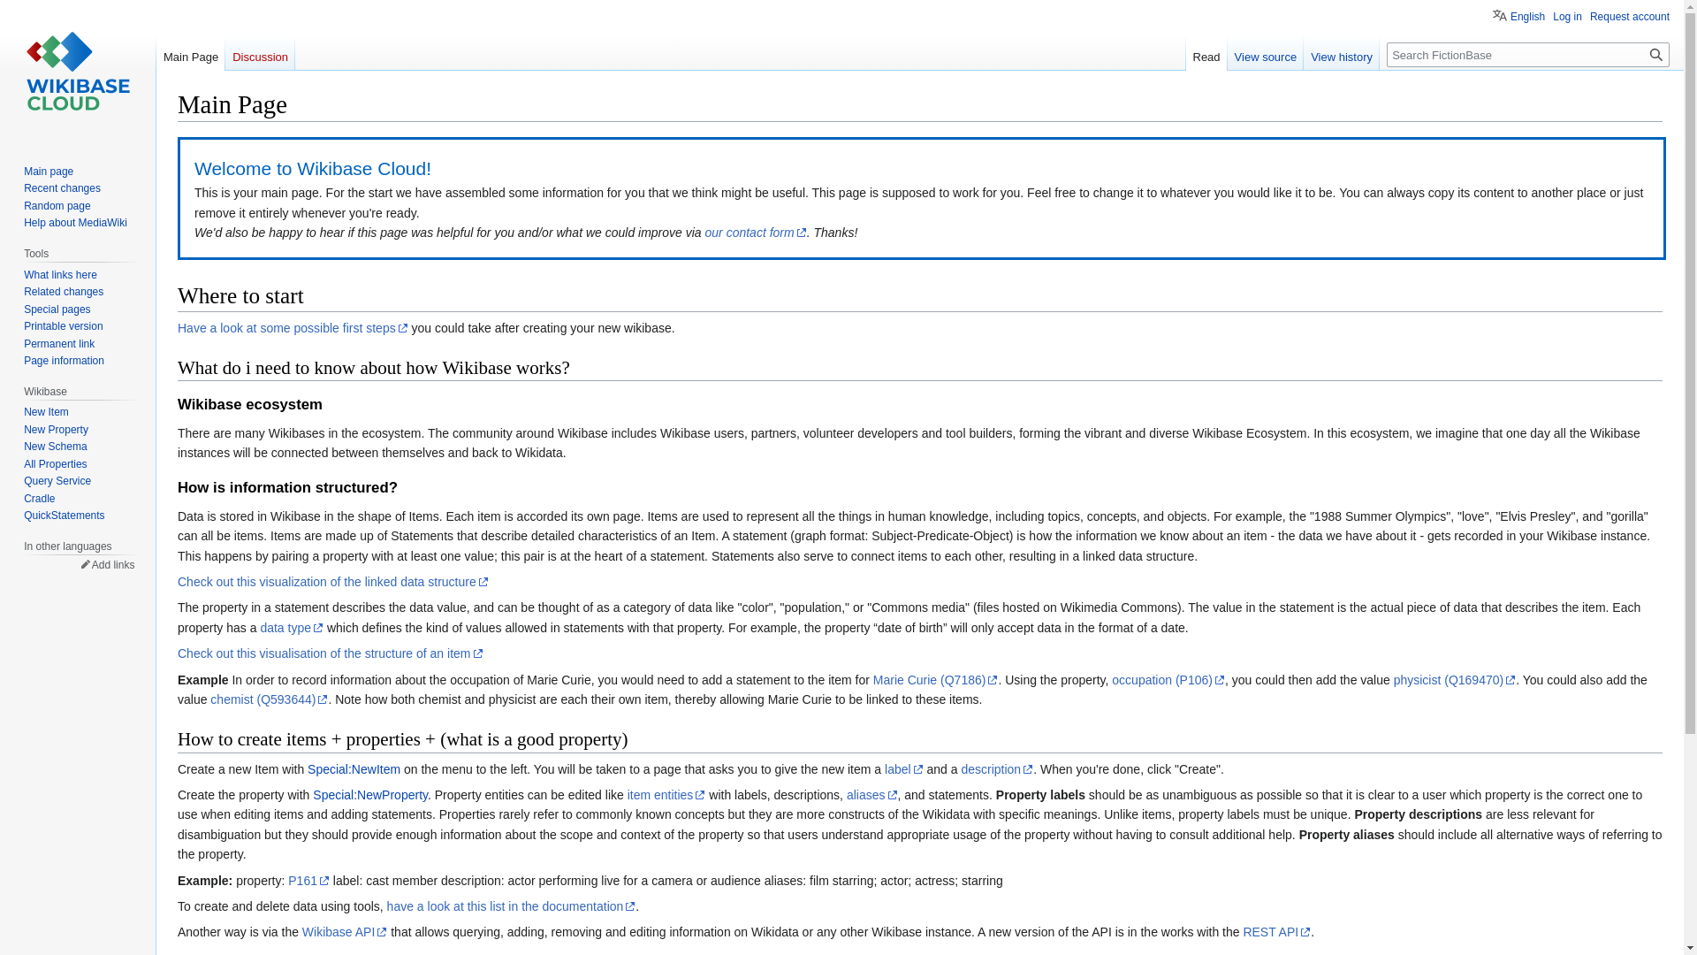This screenshot has width=1697, height=955.
Task: Click the description external link
Action: coord(996,769)
